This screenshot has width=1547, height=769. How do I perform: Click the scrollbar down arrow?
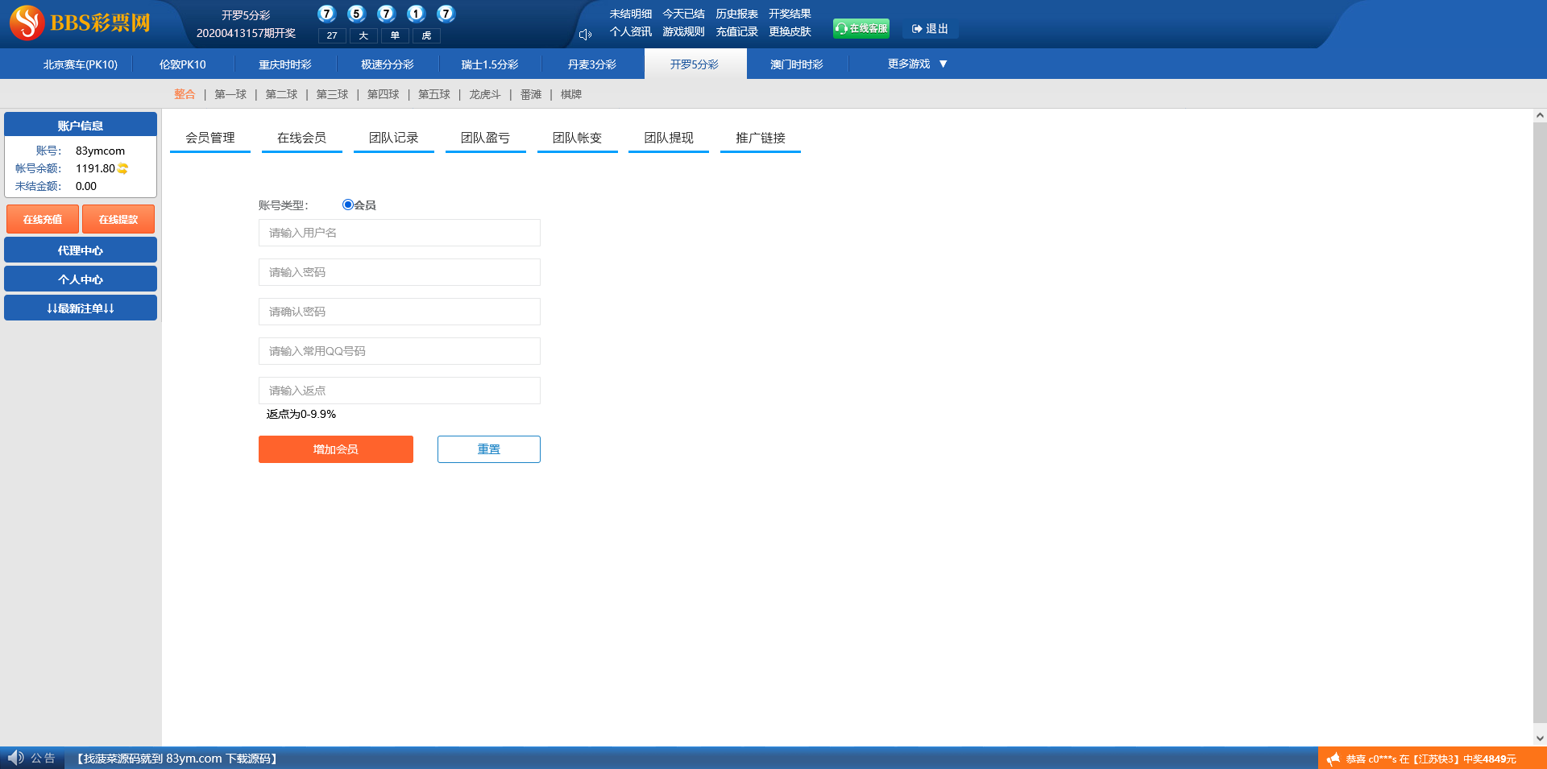click(x=1540, y=738)
